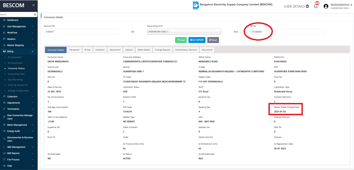Click the MR Code value 1124210
This screenshot has height=170, width=354.
[127, 112]
